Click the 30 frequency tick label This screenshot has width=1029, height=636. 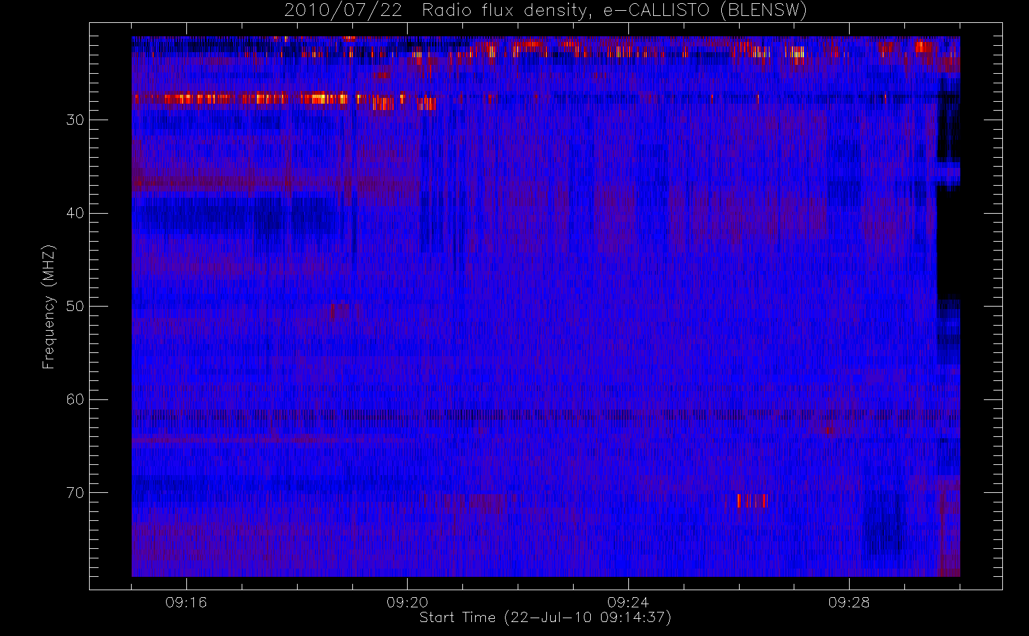pos(75,120)
